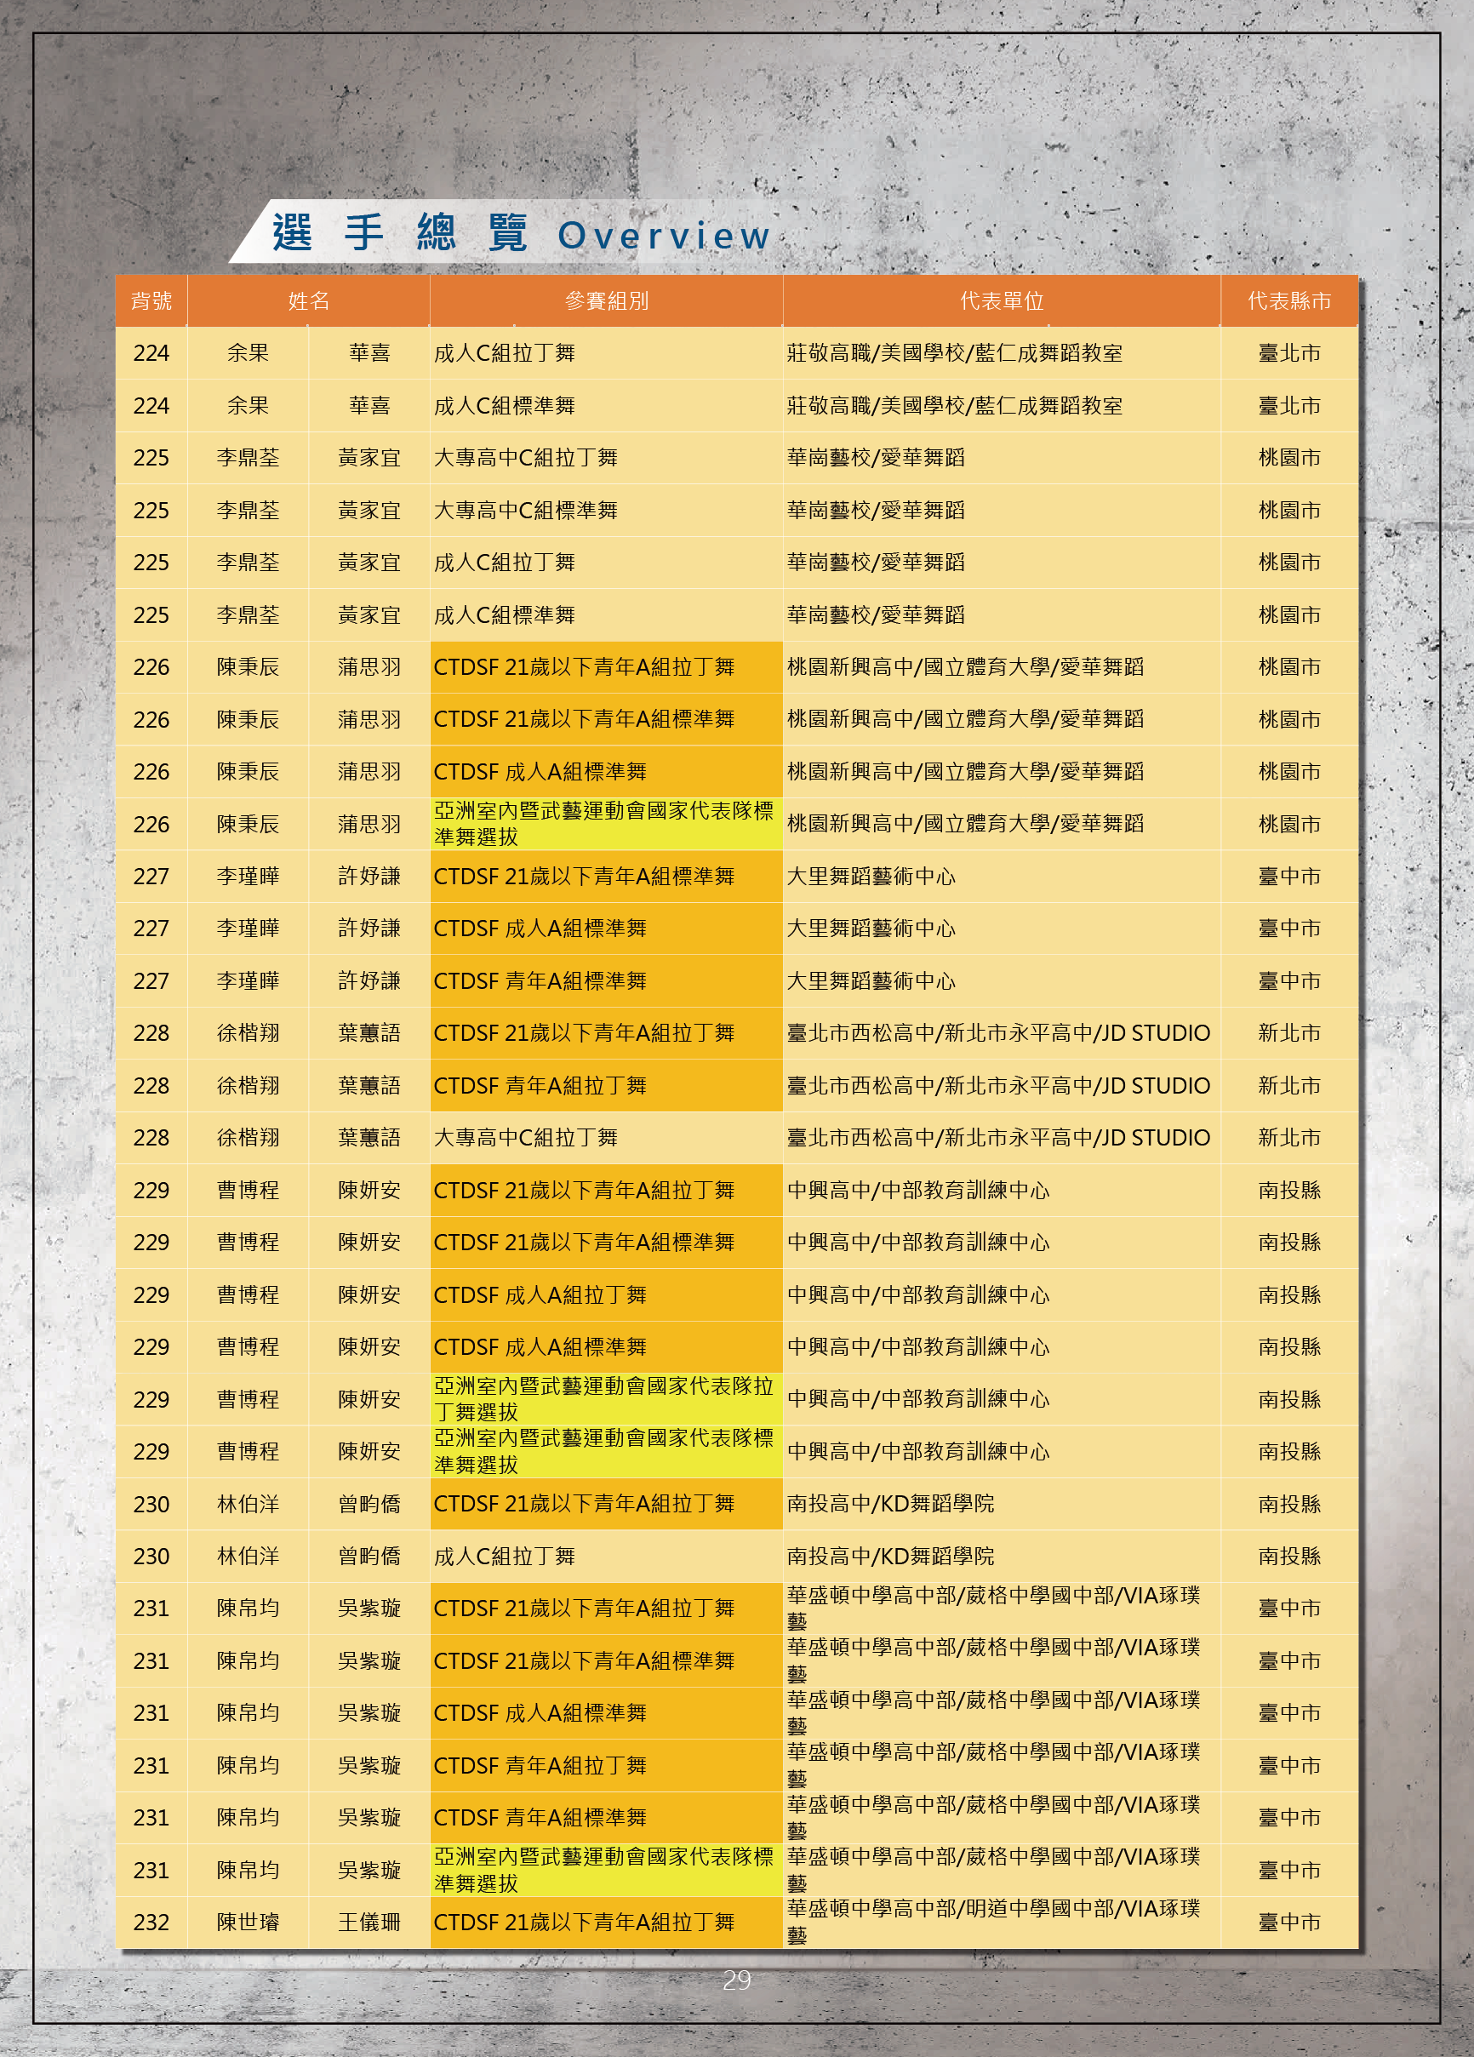Viewport: 1474px width, 2057px height.
Task: Select CTDSF 21歲以下青年A組拉丁舞 for couple 228
Action: 606,1033
